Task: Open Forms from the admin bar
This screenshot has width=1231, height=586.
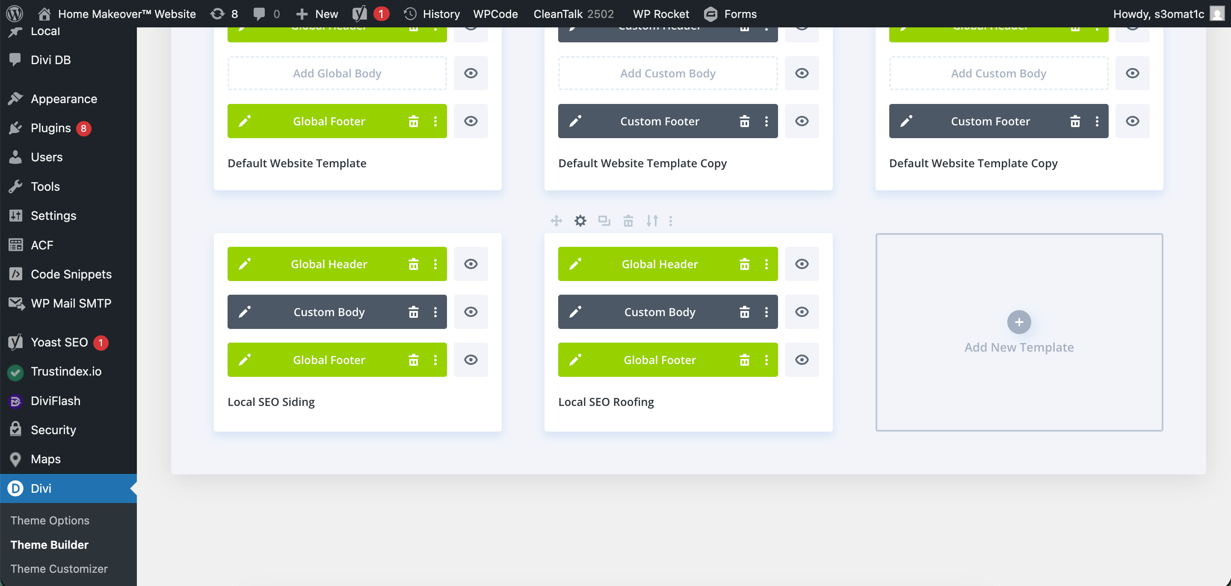Action: coord(730,14)
